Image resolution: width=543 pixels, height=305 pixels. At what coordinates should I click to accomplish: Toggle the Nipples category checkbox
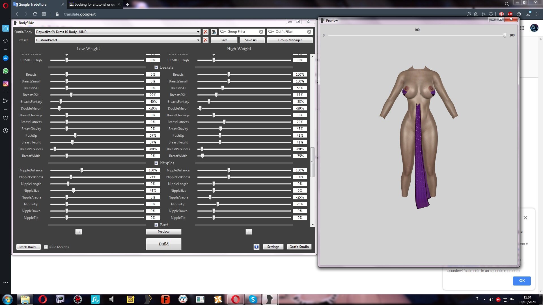(156, 163)
